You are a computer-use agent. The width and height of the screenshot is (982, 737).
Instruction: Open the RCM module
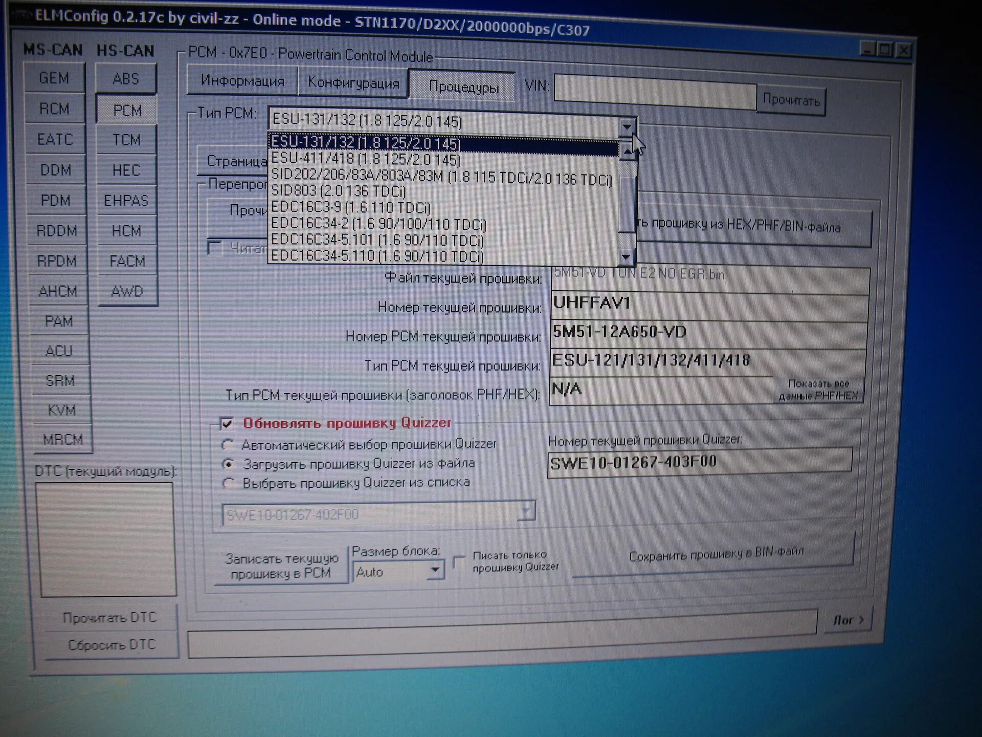(54, 109)
